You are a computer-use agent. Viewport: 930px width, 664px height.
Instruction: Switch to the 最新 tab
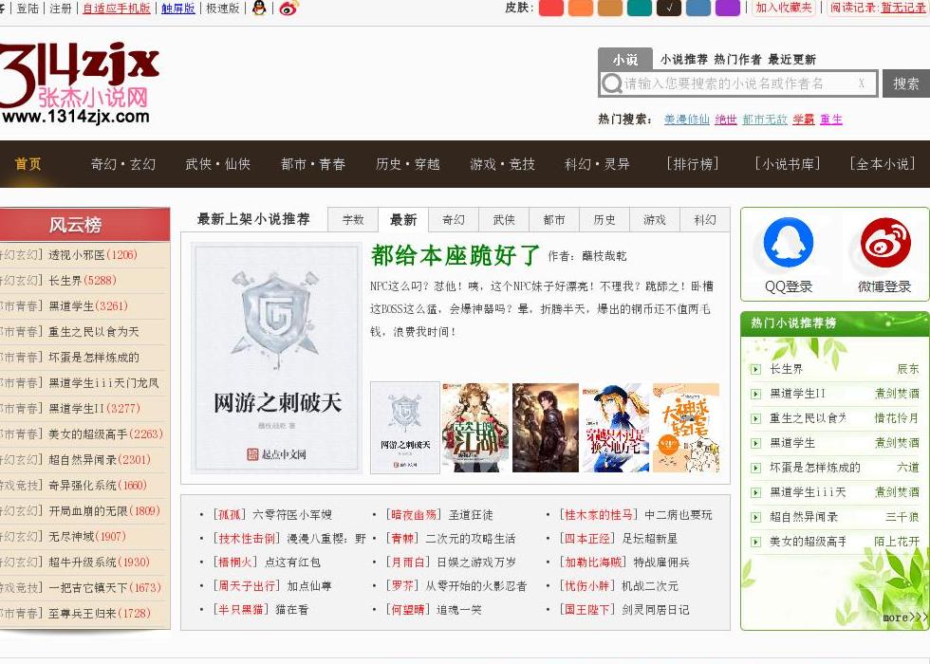click(x=403, y=220)
